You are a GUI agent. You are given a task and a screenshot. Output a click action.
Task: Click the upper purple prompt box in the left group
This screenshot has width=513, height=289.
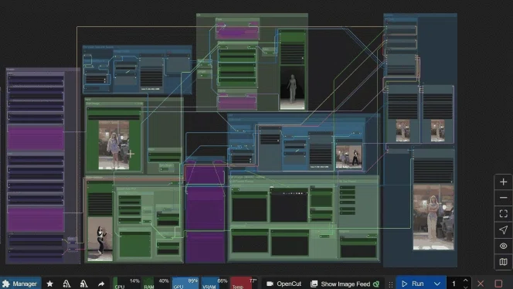click(36, 138)
